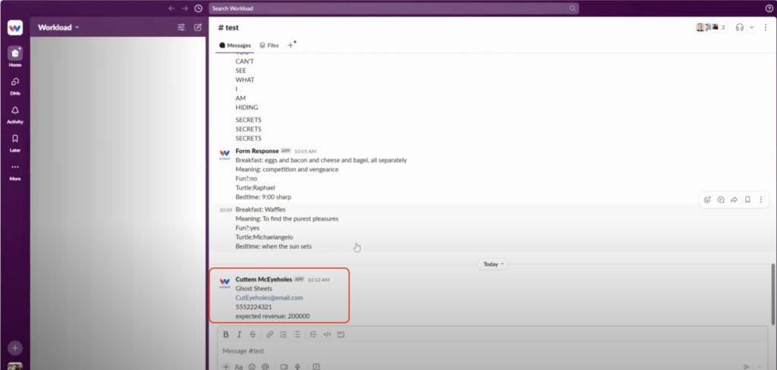Click the Form Response sender name
This screenshot has height=370, width=777.
coord(256,151)
